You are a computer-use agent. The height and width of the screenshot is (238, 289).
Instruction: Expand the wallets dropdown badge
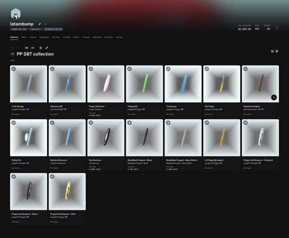36,29
